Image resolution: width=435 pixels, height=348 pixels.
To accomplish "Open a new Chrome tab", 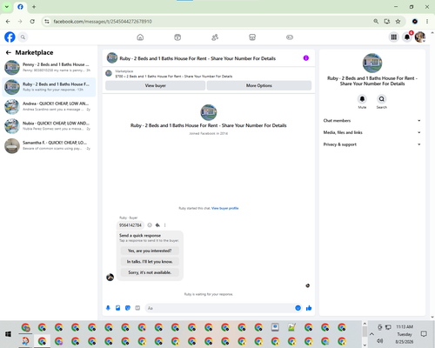I will click(x=34, y=7).
